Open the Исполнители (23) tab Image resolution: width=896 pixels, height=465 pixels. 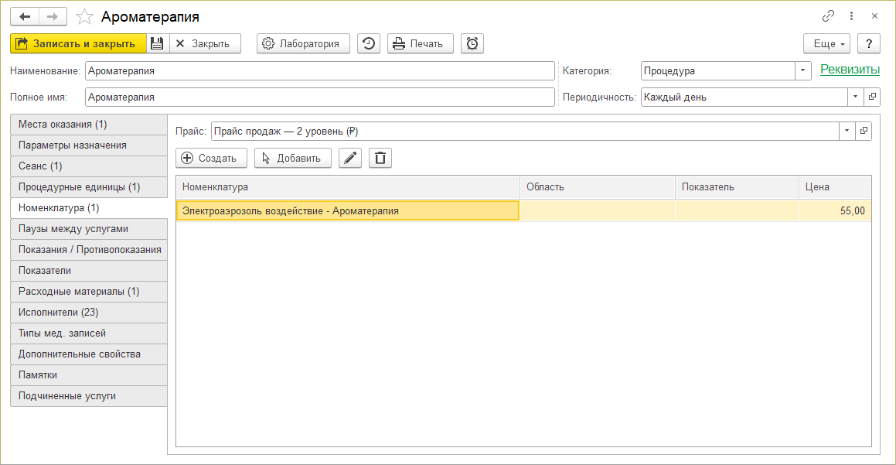[x=58, y=313]
